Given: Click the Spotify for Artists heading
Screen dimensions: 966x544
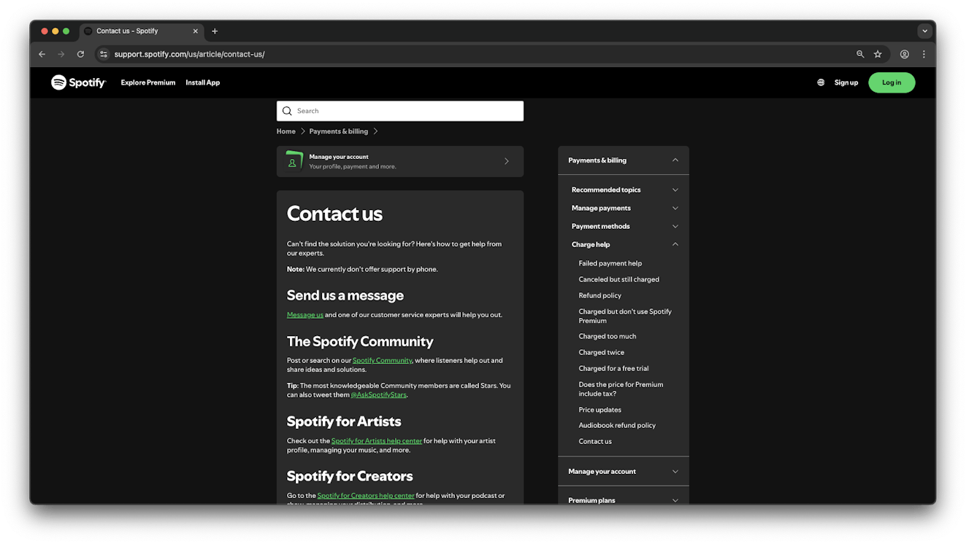Looking at the screenshot, I should [344, 421].
